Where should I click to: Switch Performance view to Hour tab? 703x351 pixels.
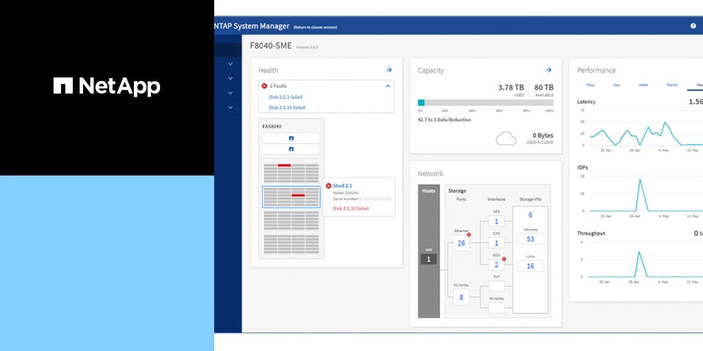pos(590,85)
